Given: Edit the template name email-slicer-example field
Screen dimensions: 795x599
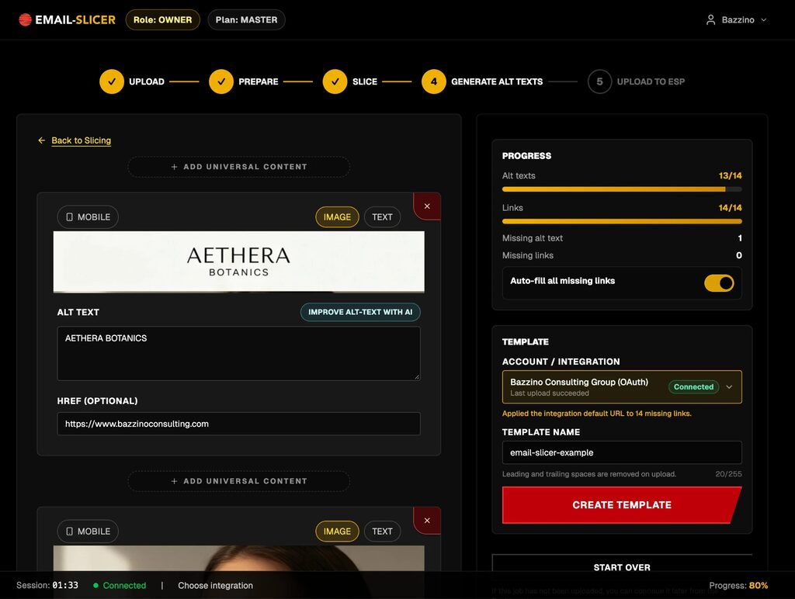Looking at the screenshot, I should point(622,452).
